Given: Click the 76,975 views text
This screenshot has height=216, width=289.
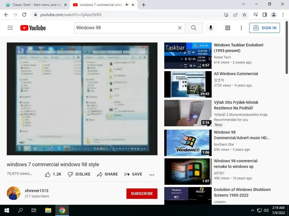Looking at the screenshot, I should click(19, 174).
